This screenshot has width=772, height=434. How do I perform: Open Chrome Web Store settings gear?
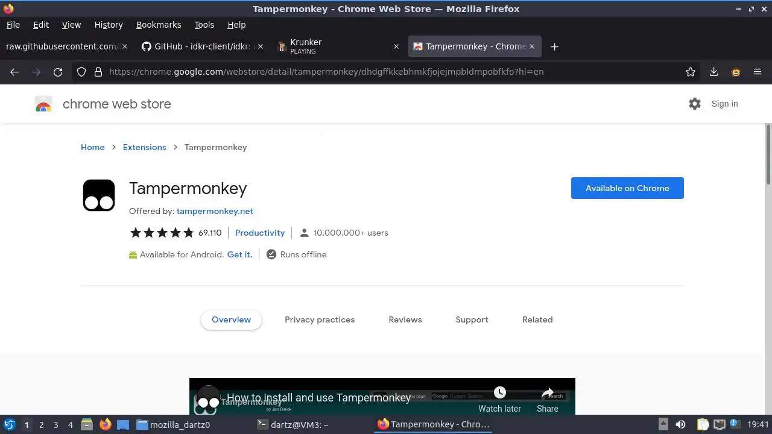tap(695, 104)
